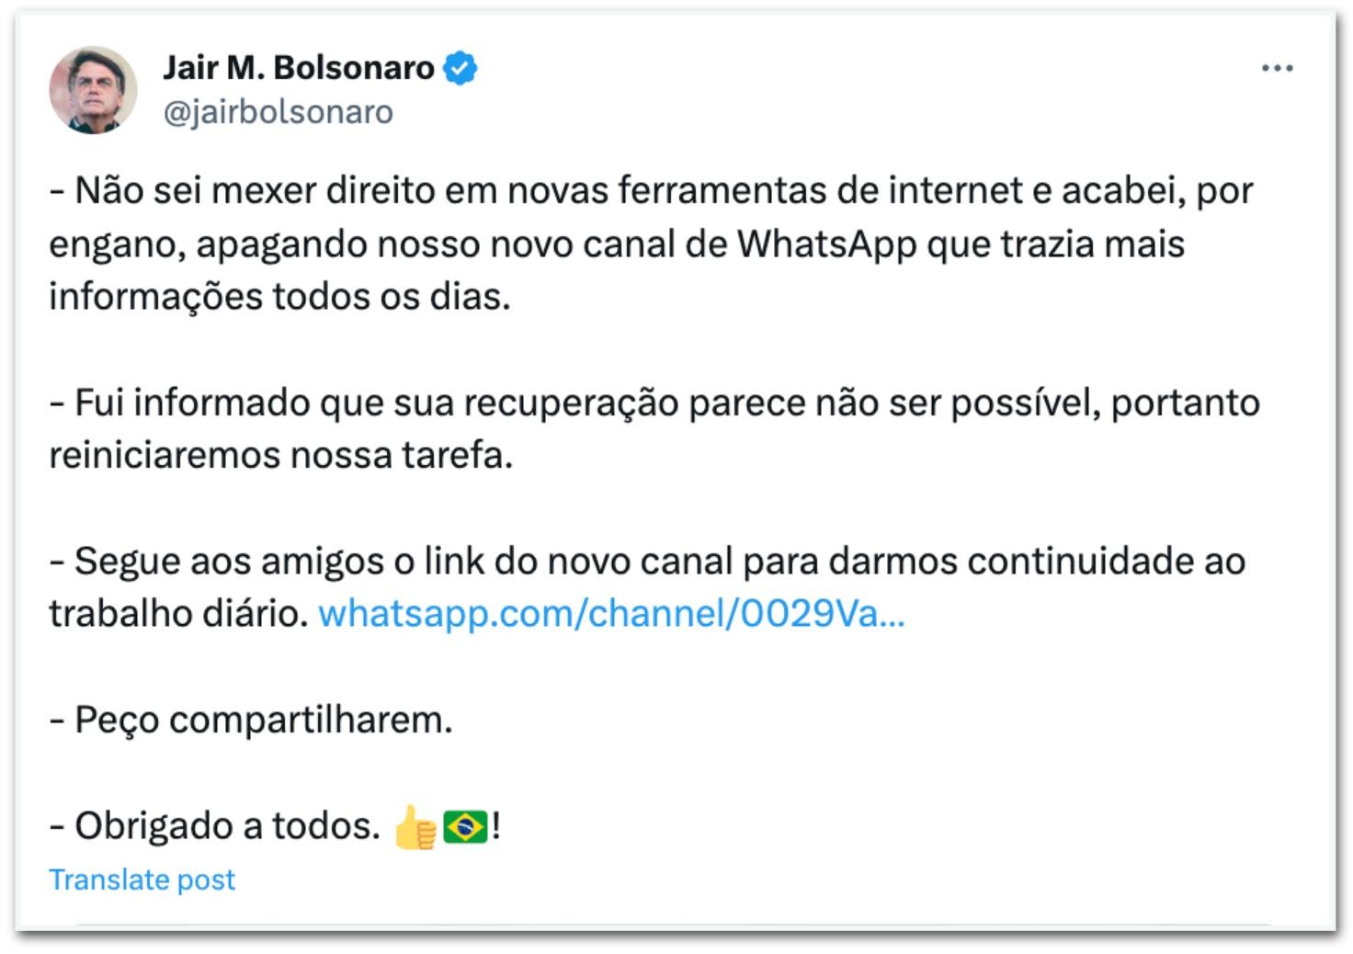Click Translate post

click(142, 880)
